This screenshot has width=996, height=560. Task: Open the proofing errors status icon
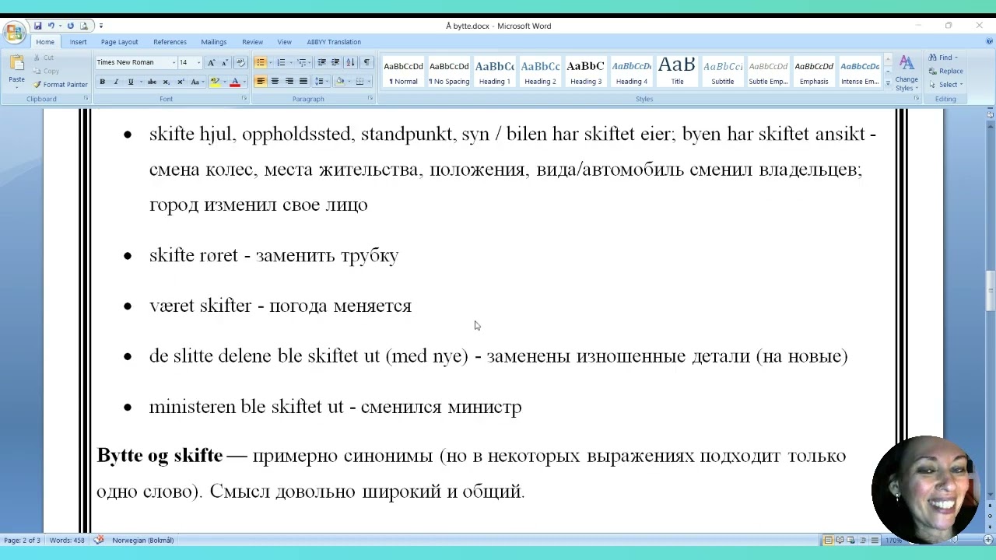coord(99,540)
